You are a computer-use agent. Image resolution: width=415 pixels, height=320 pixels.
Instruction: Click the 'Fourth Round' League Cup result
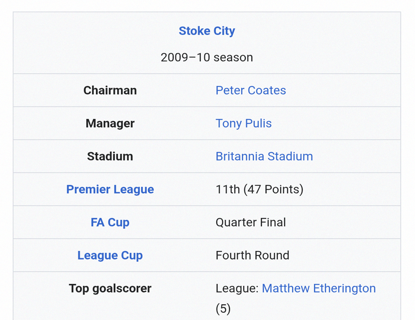click(x=252, y=255)
